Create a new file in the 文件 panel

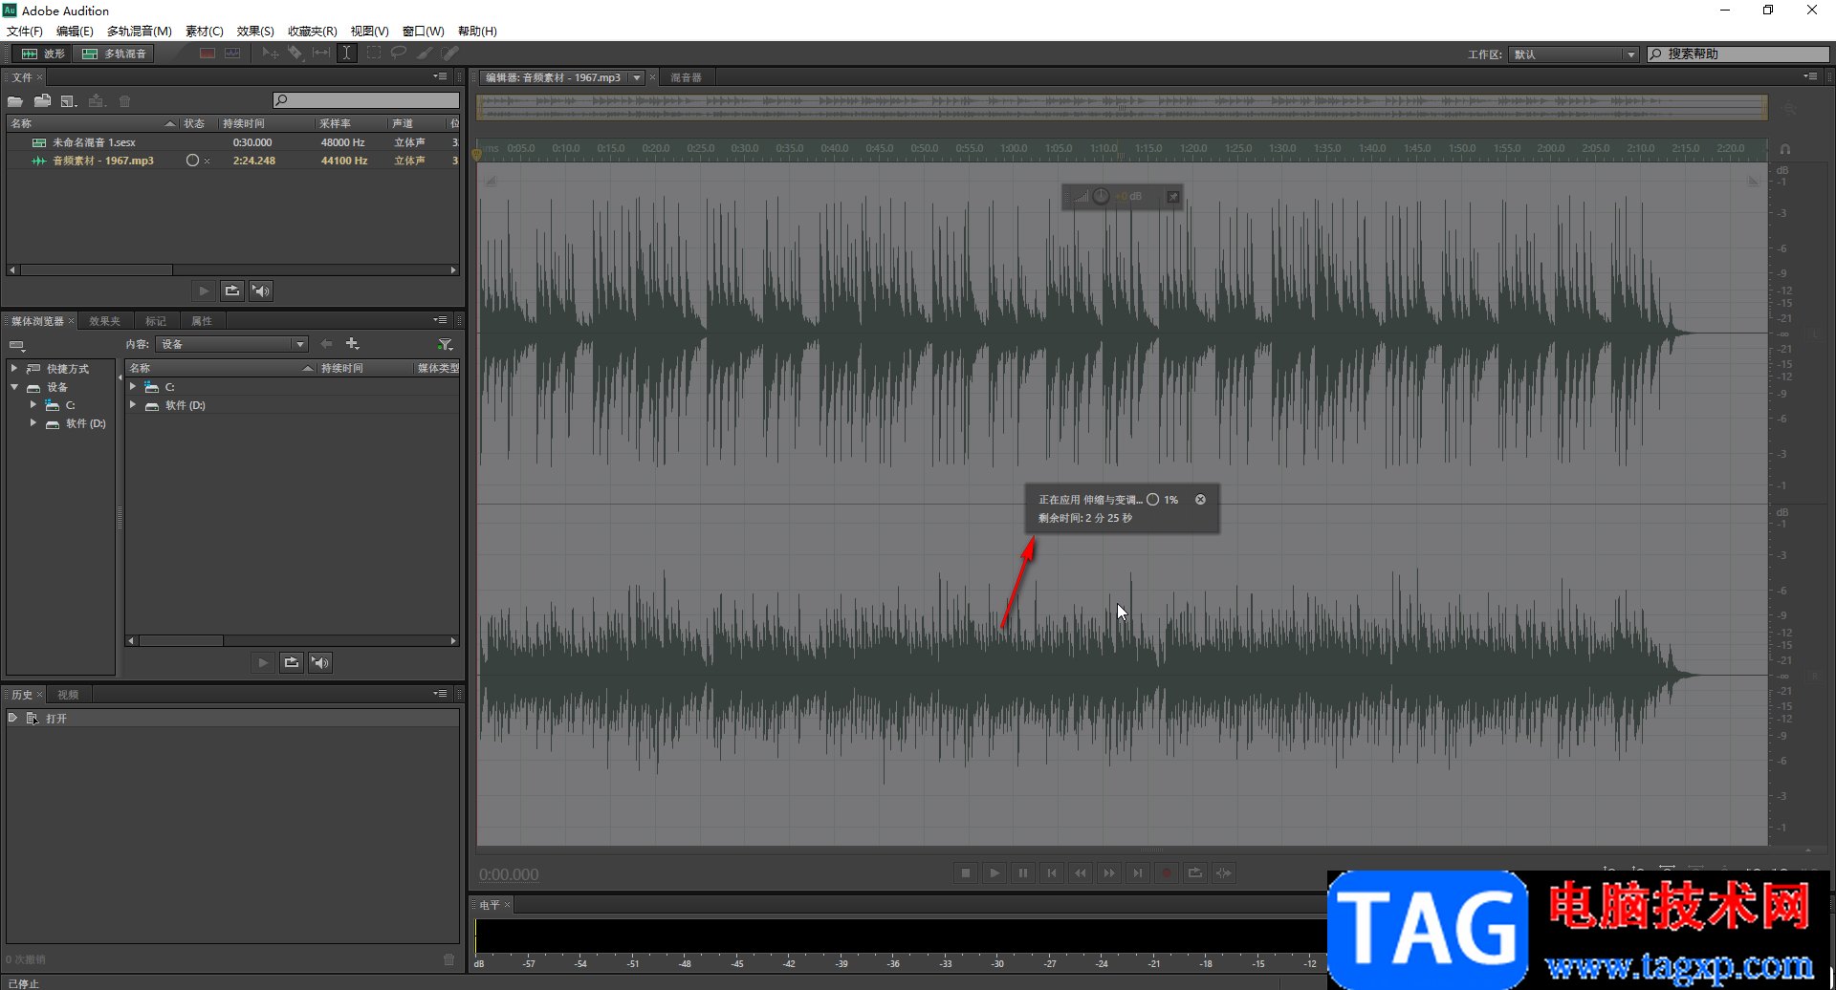tap(69, 101)
